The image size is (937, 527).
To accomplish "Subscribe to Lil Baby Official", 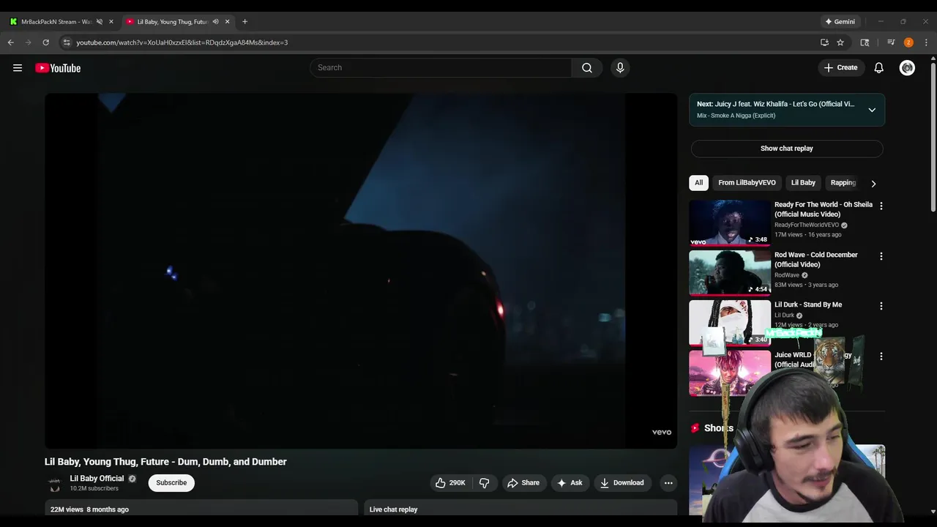I will tap(171, 482).
